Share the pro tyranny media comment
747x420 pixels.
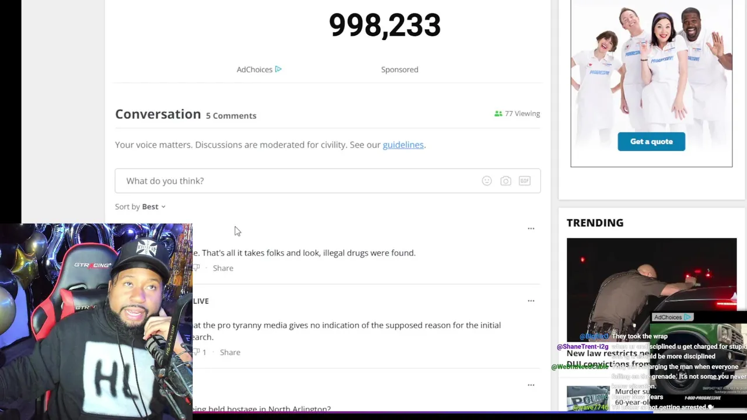pos(230,352)
